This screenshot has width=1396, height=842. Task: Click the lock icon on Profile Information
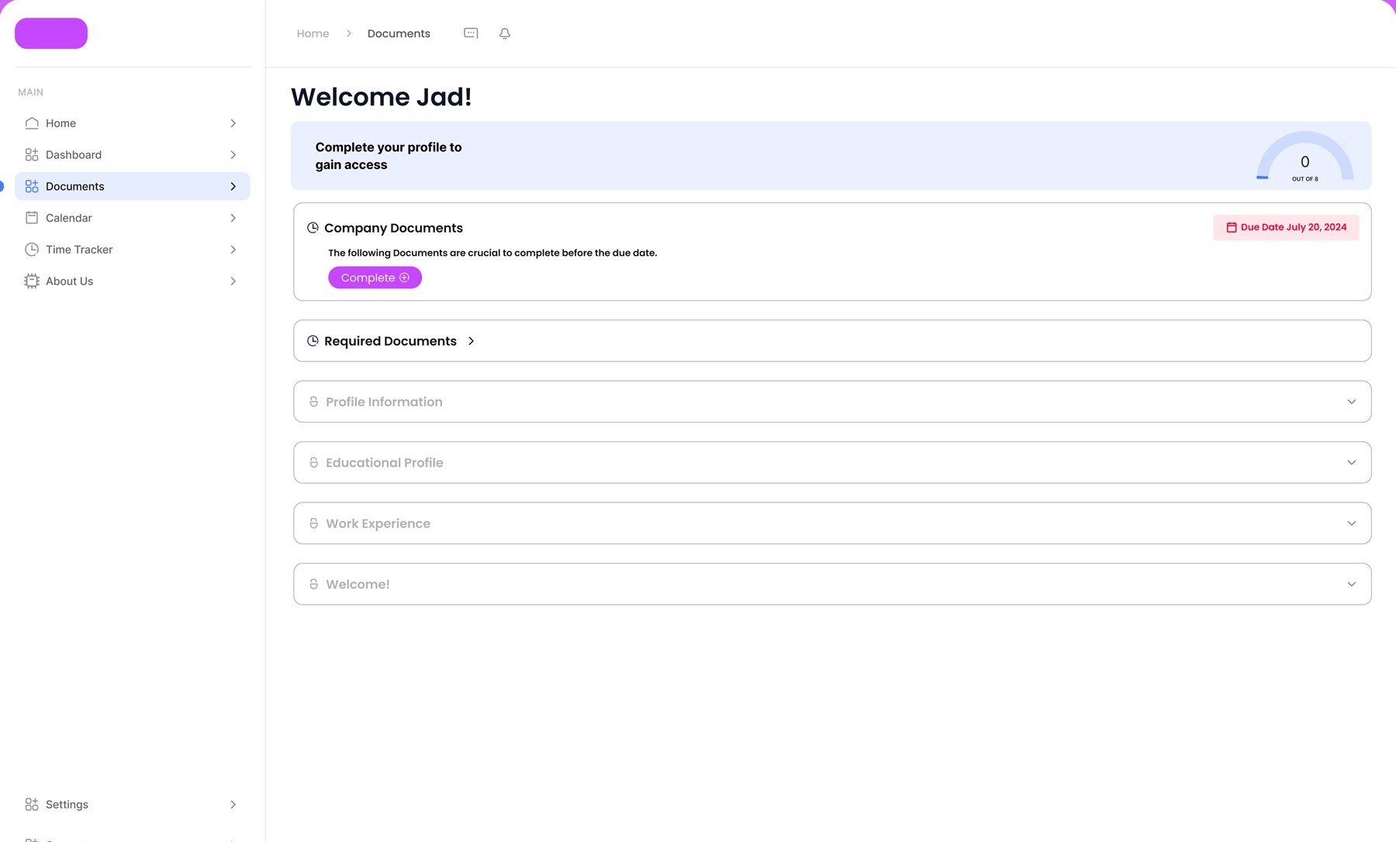pyautogui.click(x=314, y=402)
